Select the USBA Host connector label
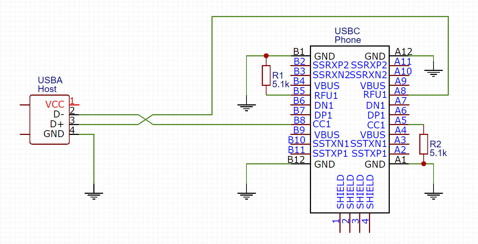Screen dimensions: 478x244 pos(50,84)
